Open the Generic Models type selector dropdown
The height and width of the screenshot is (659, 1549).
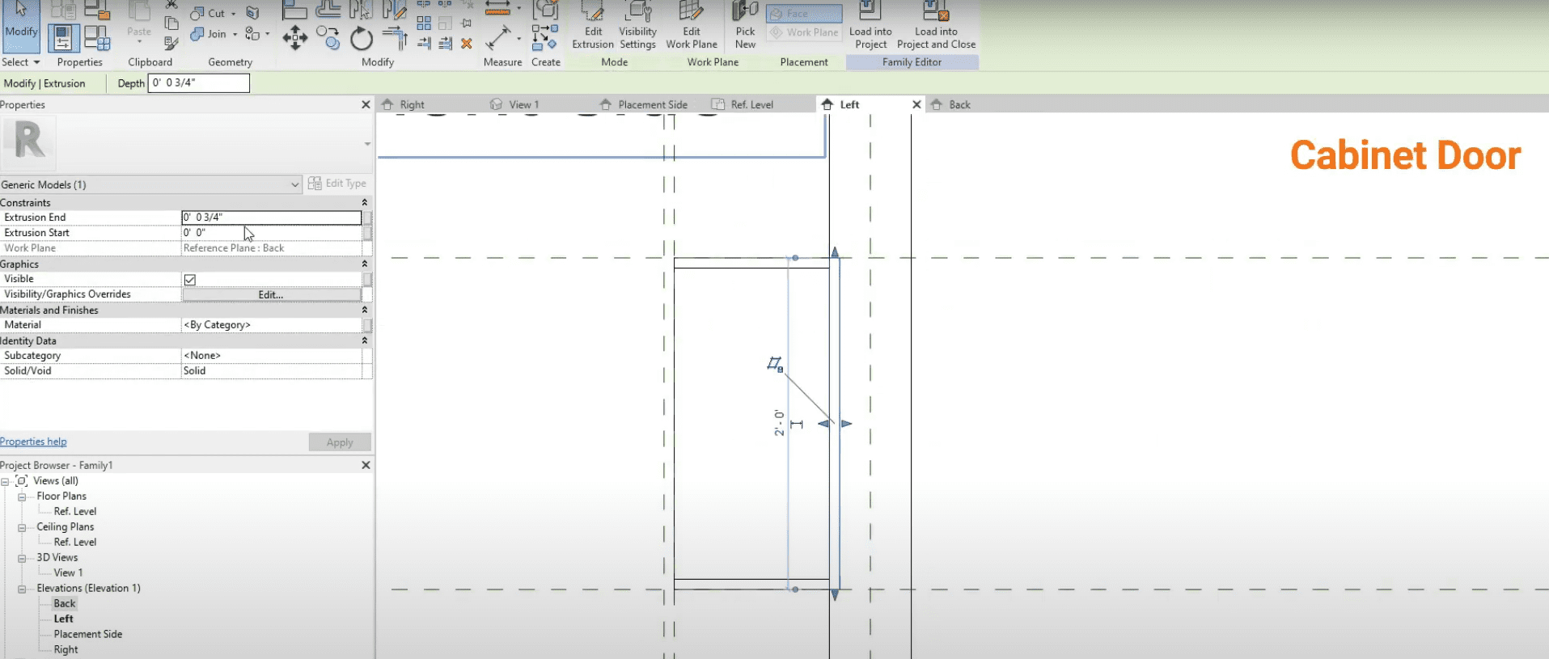coord(294,185)
